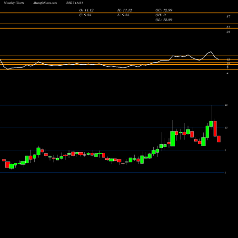Click the 'BSE 511451' symbol label

(x=75, y=3)
